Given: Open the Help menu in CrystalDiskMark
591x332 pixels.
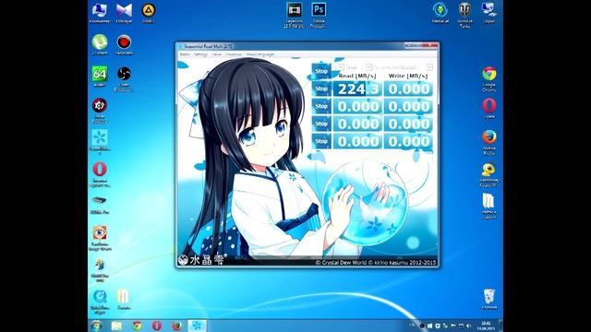Looking at the screenshot, I should (234, 54).
